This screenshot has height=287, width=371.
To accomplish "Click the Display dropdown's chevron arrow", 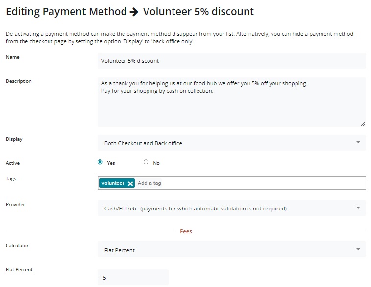I will click(358, 143).
